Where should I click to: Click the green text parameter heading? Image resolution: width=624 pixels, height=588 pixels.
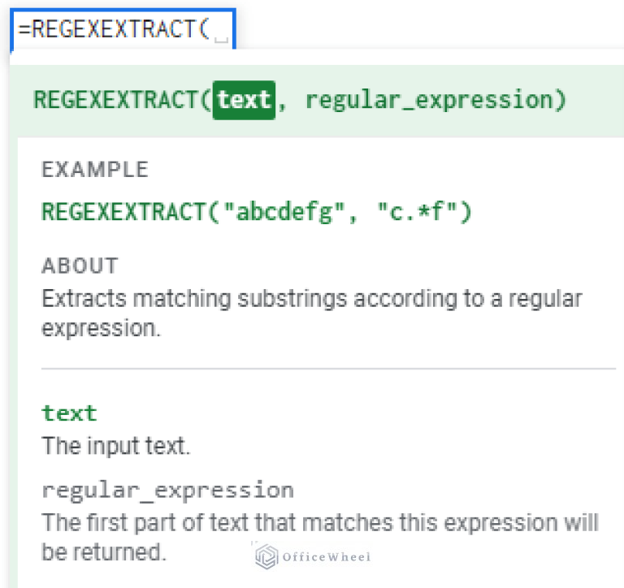[x=69, y=413]
